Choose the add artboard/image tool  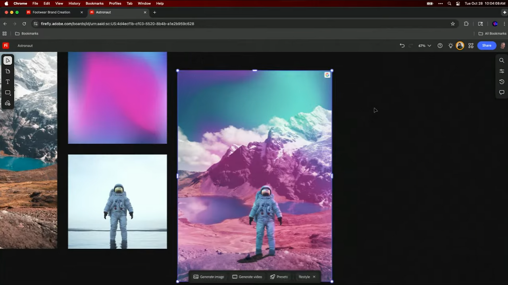point(8,71)
